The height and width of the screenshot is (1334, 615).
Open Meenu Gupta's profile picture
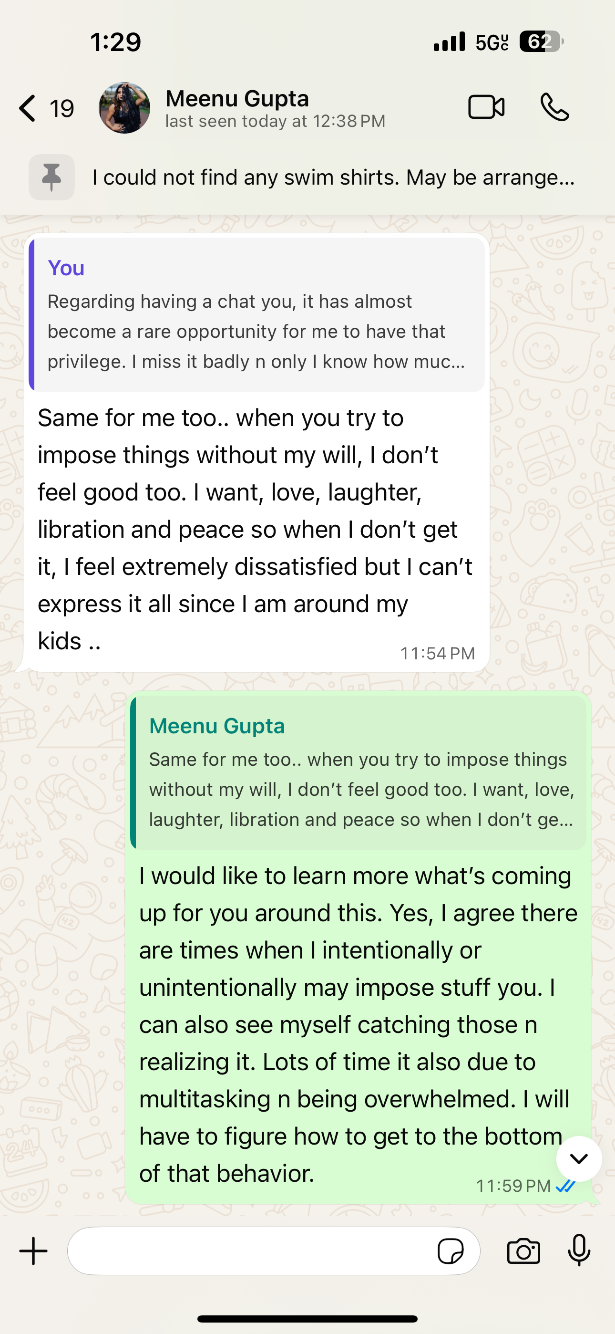click(x=124, y=108)
